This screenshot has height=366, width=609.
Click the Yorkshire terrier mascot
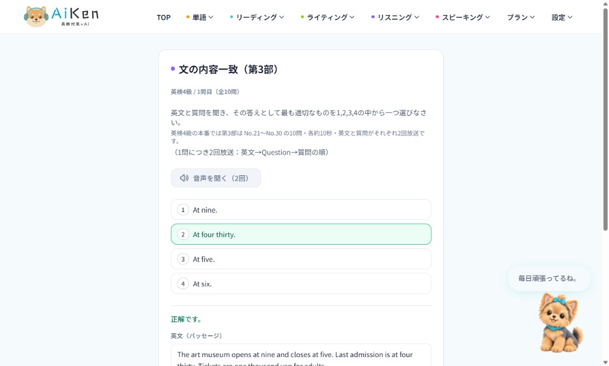(560, 323)
